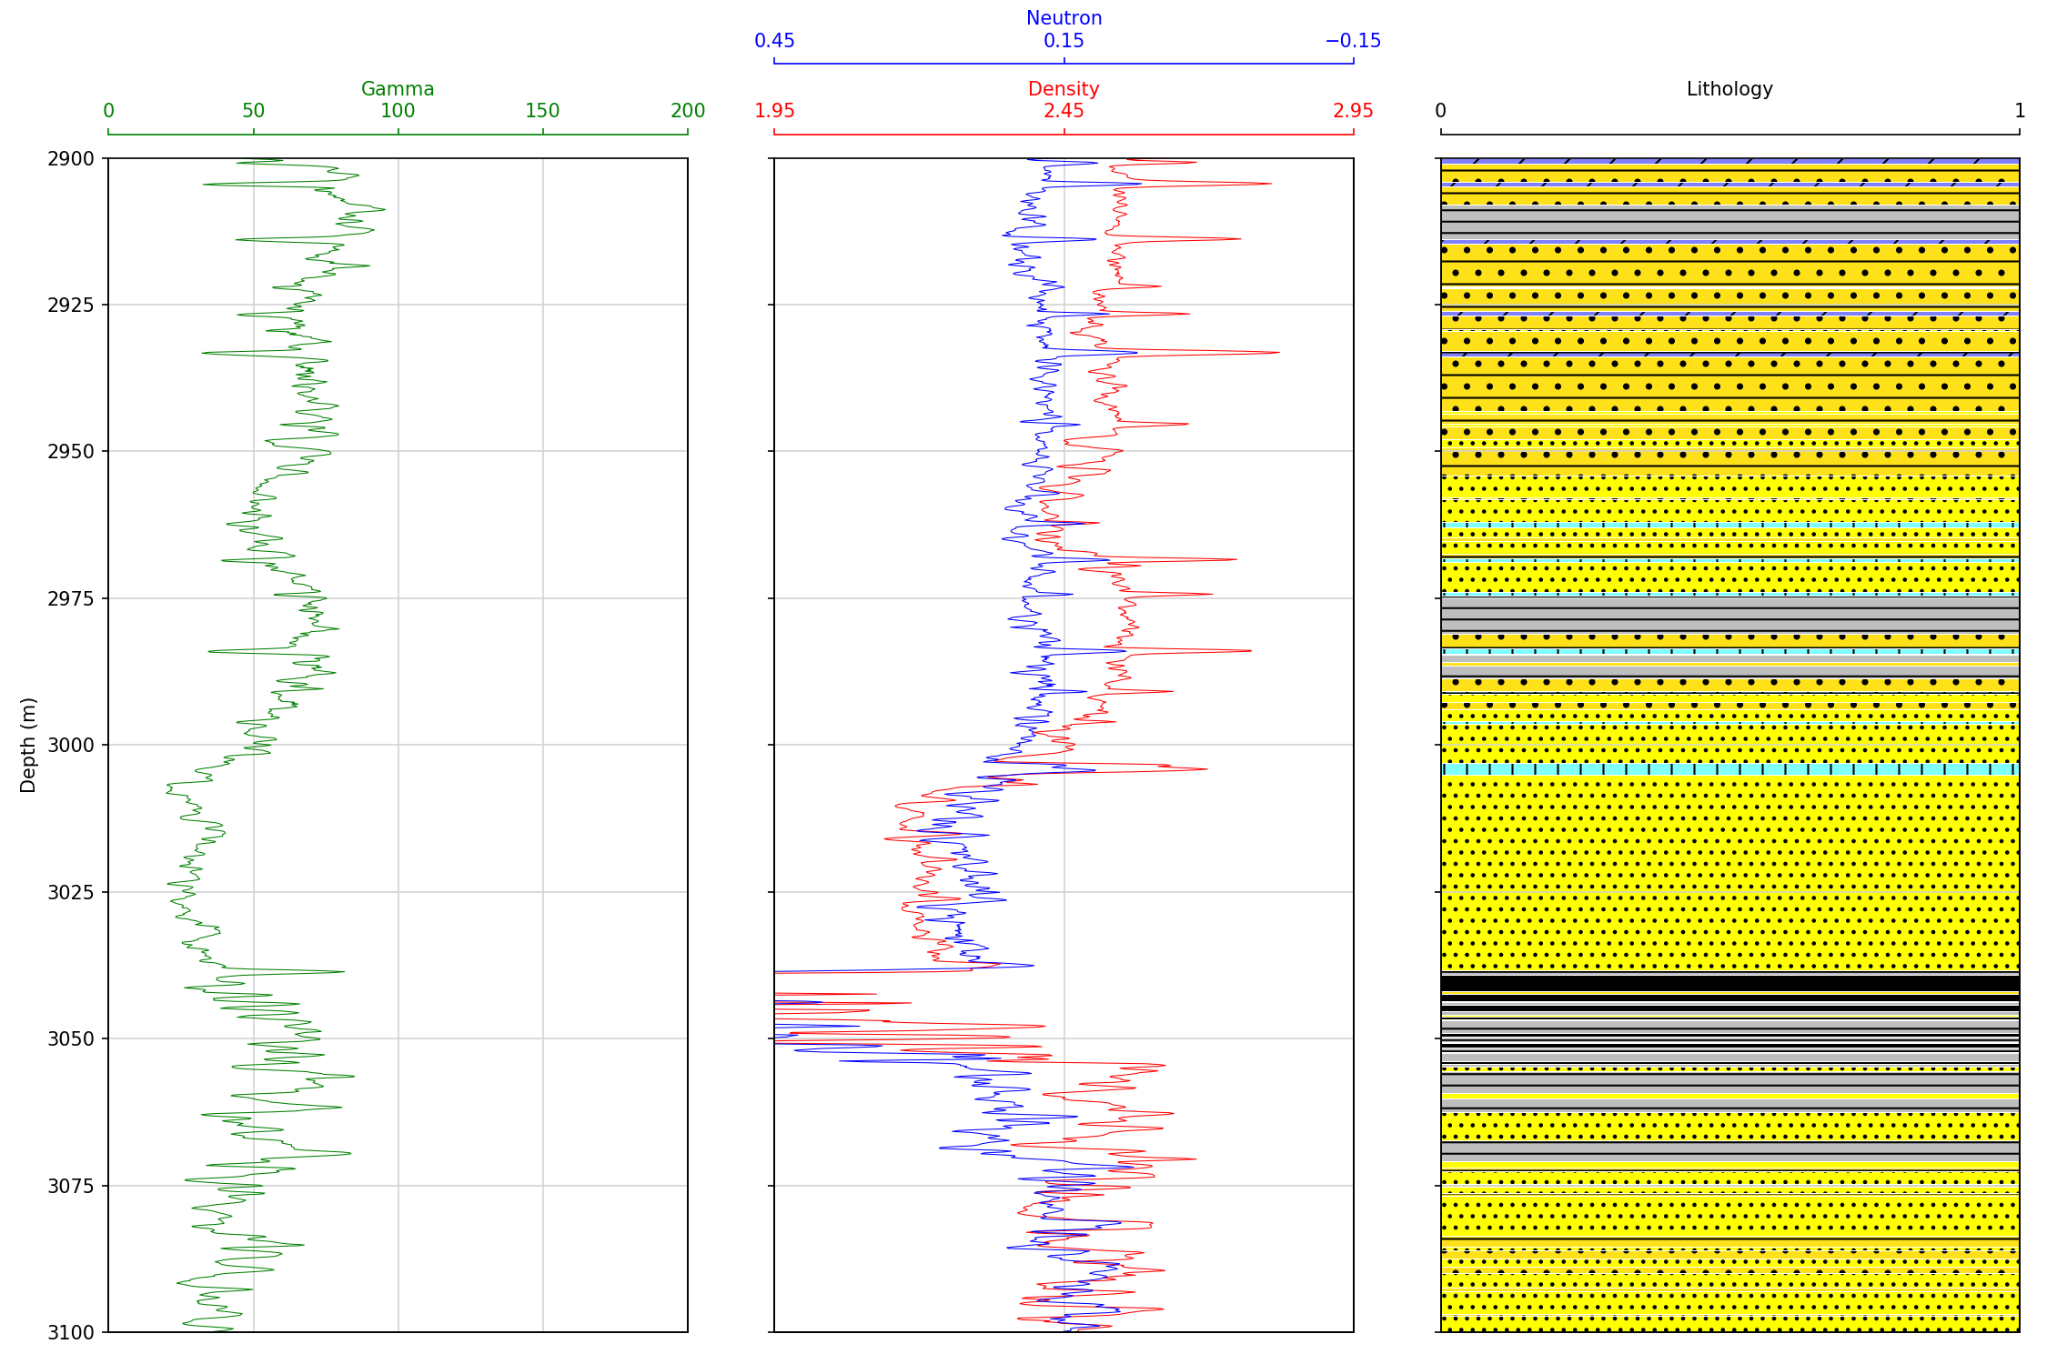
Task: Click the Neutron axis title
Action: 1064,18
